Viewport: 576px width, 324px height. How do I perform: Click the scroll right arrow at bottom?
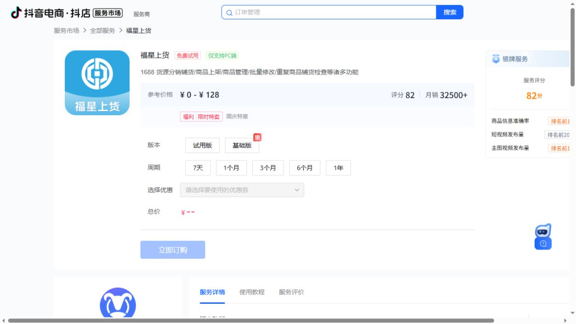click(x=565, y=320)
